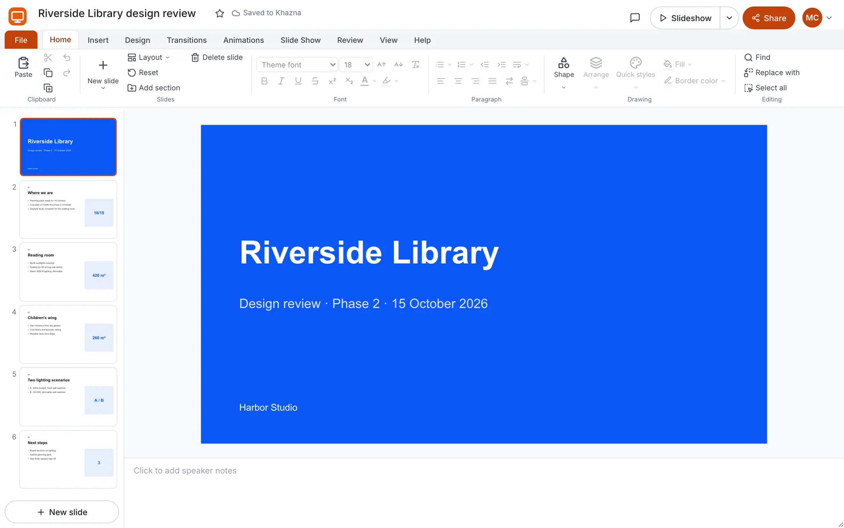
Task: Open the File menu
Action: click(x=21, y=40)
